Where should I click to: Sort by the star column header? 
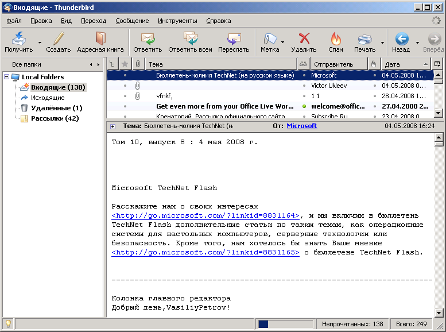point(125,64)
